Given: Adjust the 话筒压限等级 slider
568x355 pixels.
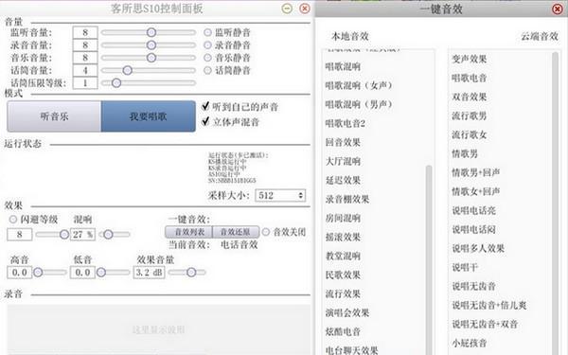Looking at the screenshot, I should pos(149,83).
